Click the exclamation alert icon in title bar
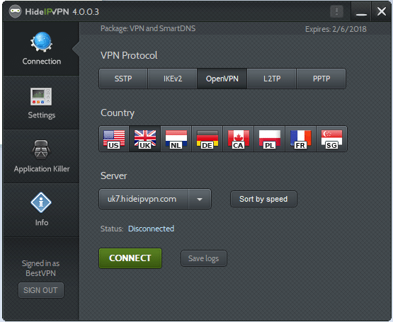 (x=336, y=11)
